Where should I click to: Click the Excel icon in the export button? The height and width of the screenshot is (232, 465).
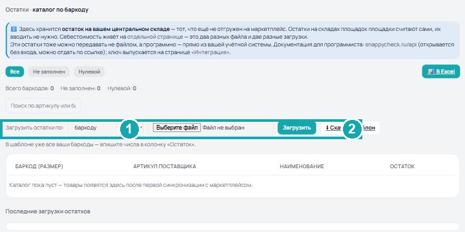431,72
